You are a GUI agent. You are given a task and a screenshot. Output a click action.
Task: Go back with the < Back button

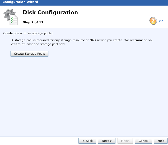(x=87, y=141)
